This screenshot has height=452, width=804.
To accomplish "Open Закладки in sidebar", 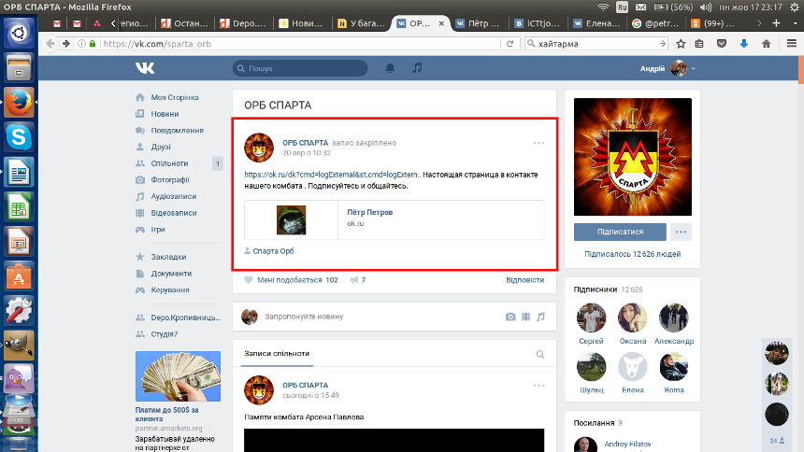I will 168,257.
